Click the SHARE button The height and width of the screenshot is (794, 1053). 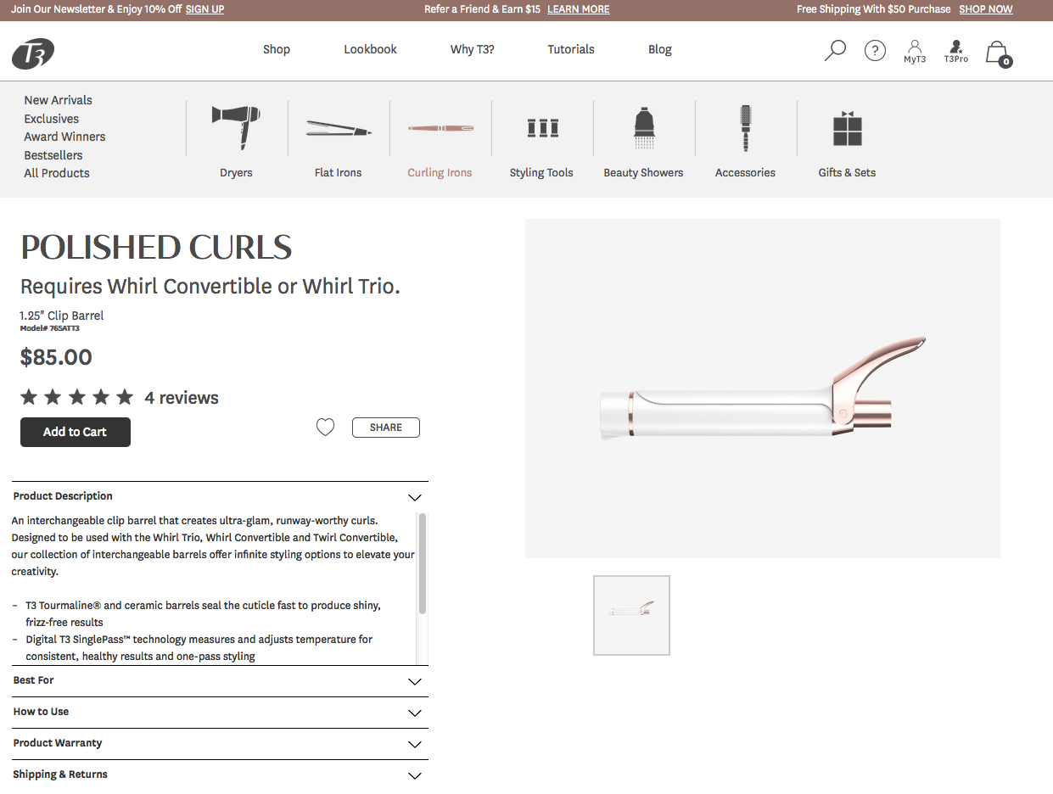[x=386, y=428]
